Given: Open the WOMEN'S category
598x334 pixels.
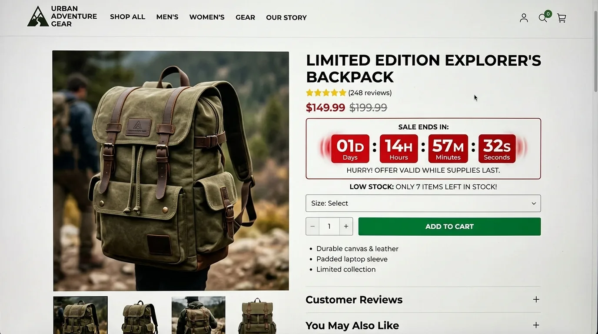Looking at the screenshot, I should pos(207,17).
